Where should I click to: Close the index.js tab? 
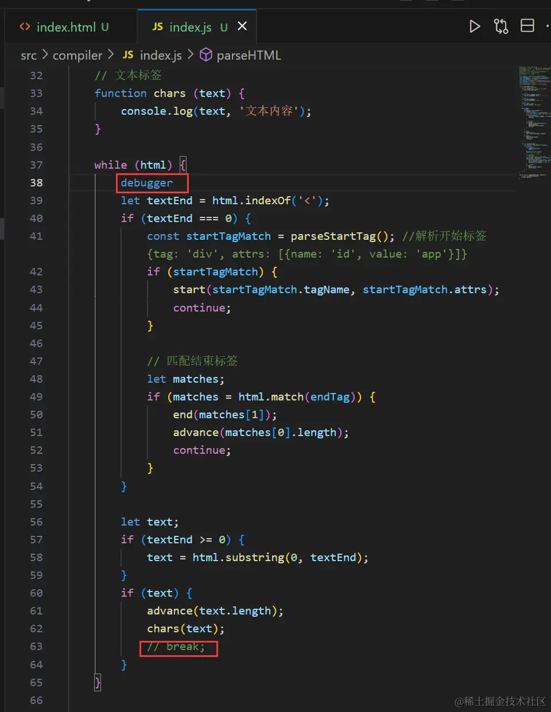click(x=242, y=26)
